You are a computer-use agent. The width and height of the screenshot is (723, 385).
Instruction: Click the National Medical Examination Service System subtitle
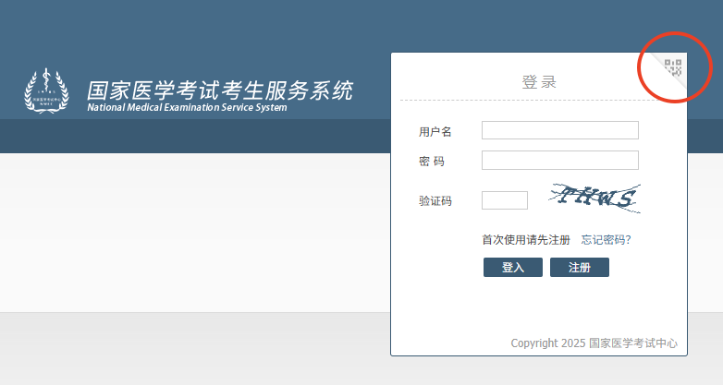tap(187, 107)
